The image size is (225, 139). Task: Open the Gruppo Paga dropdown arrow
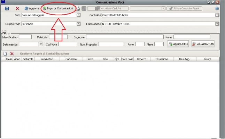[78, 24]
